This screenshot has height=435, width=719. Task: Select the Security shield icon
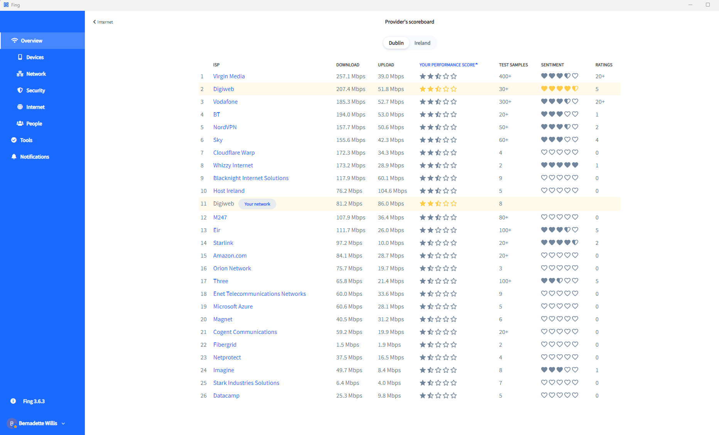(20, 90)
